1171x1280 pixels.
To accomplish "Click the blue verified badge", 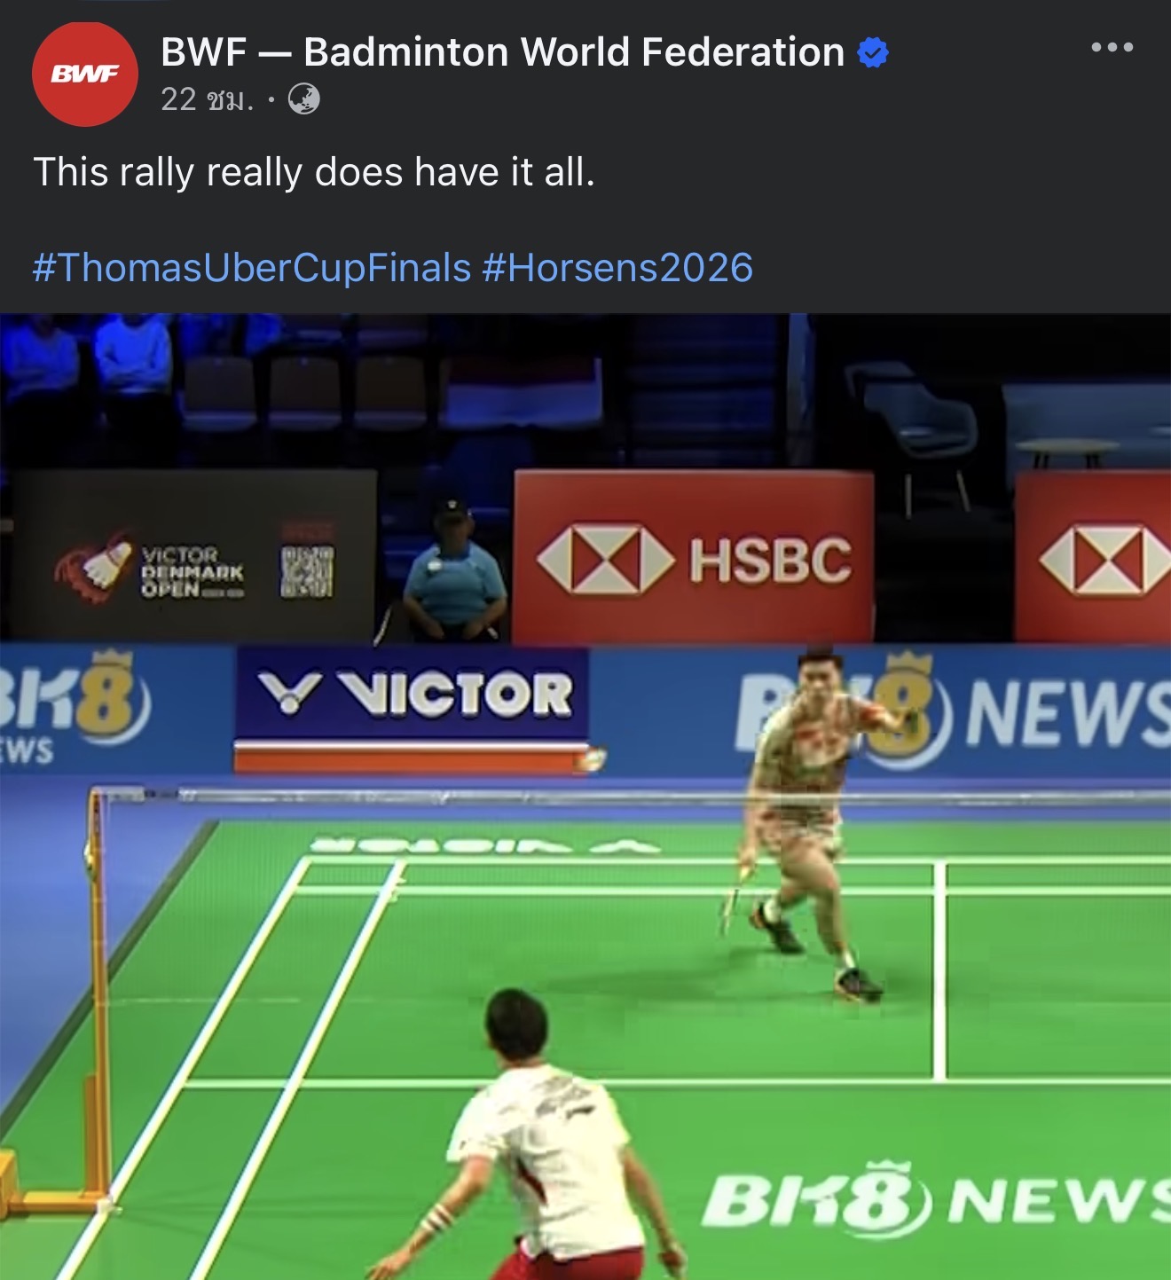I will click(x=873, y=53).
